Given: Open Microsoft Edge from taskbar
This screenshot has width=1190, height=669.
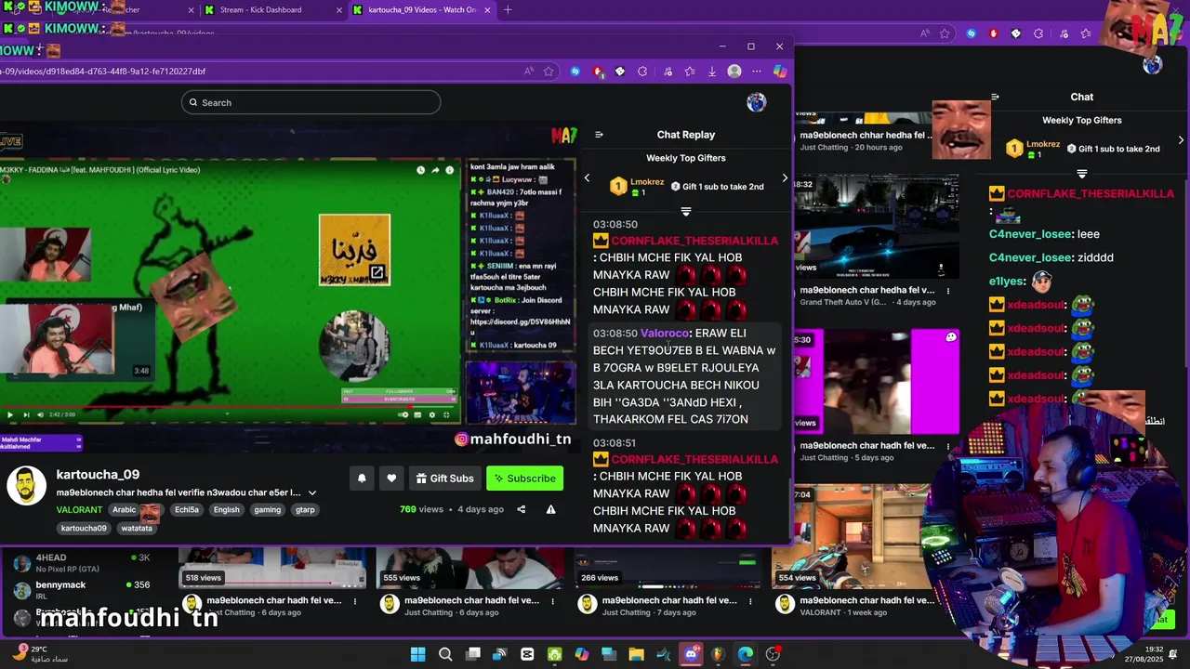Looking at the screenshot, I should tap(746, 654).
